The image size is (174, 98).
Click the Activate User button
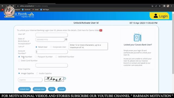(39, 89)
